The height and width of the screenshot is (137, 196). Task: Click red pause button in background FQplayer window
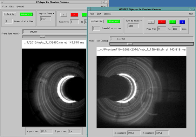74,15
